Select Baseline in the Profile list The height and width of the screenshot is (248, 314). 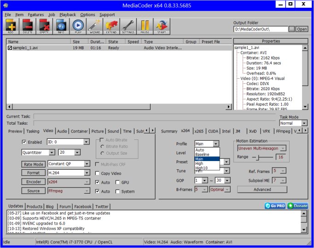[x=207, y=154]
